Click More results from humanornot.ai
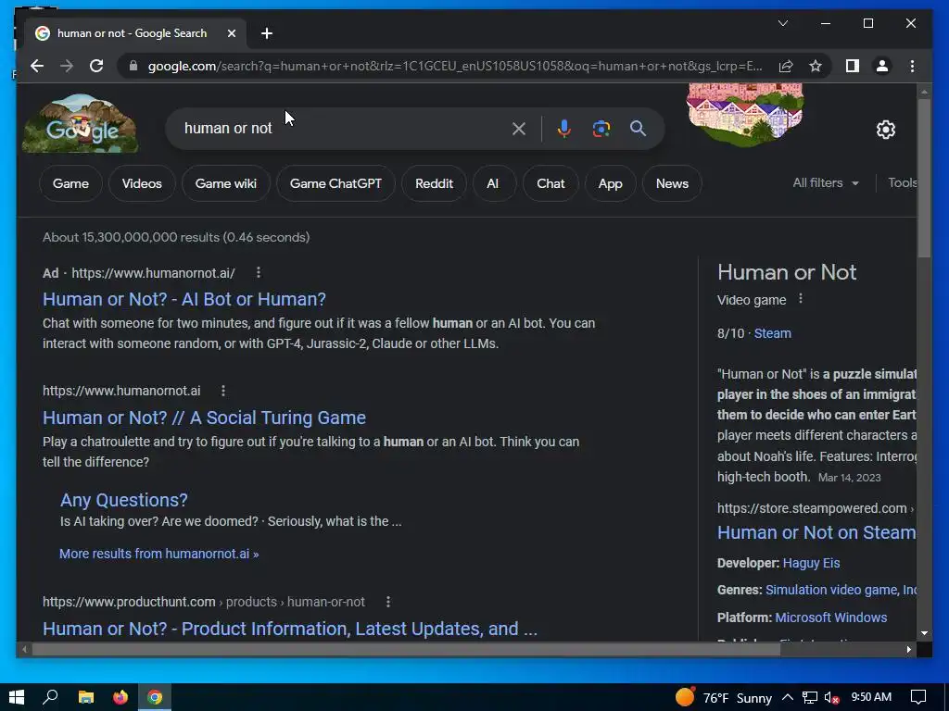The image size is (949, 711). click(158, 554)
